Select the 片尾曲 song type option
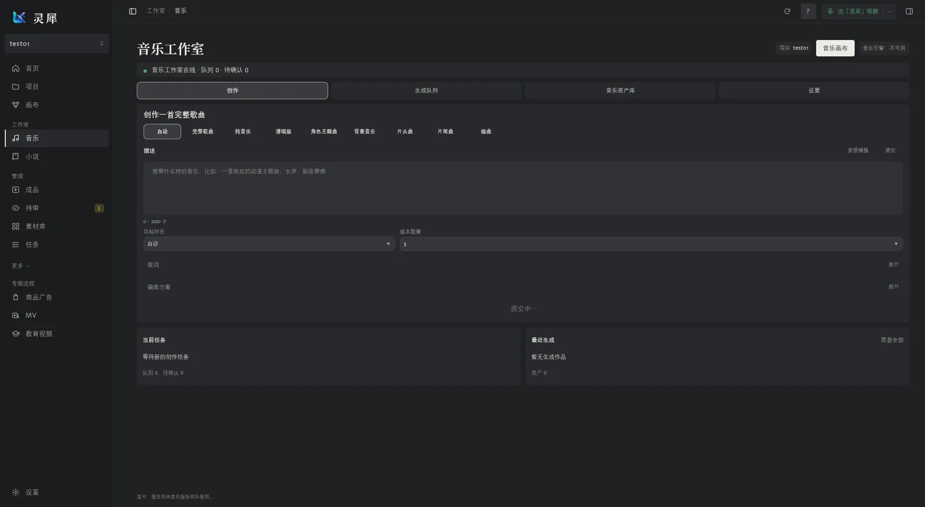This screenshot has width=925, height=507. point(445,131)
